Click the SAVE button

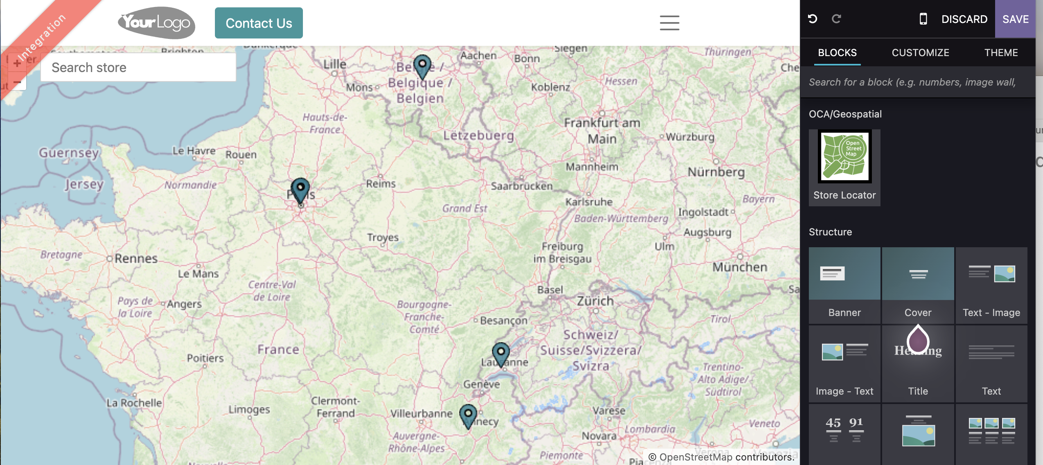pos(1016,19)
